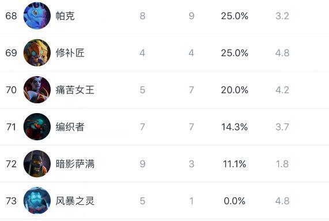The height and width of the screenshot is (221, 329).
Task: Click the 11.1% win rate for 暗影萨满
Action: coord(235,164)
